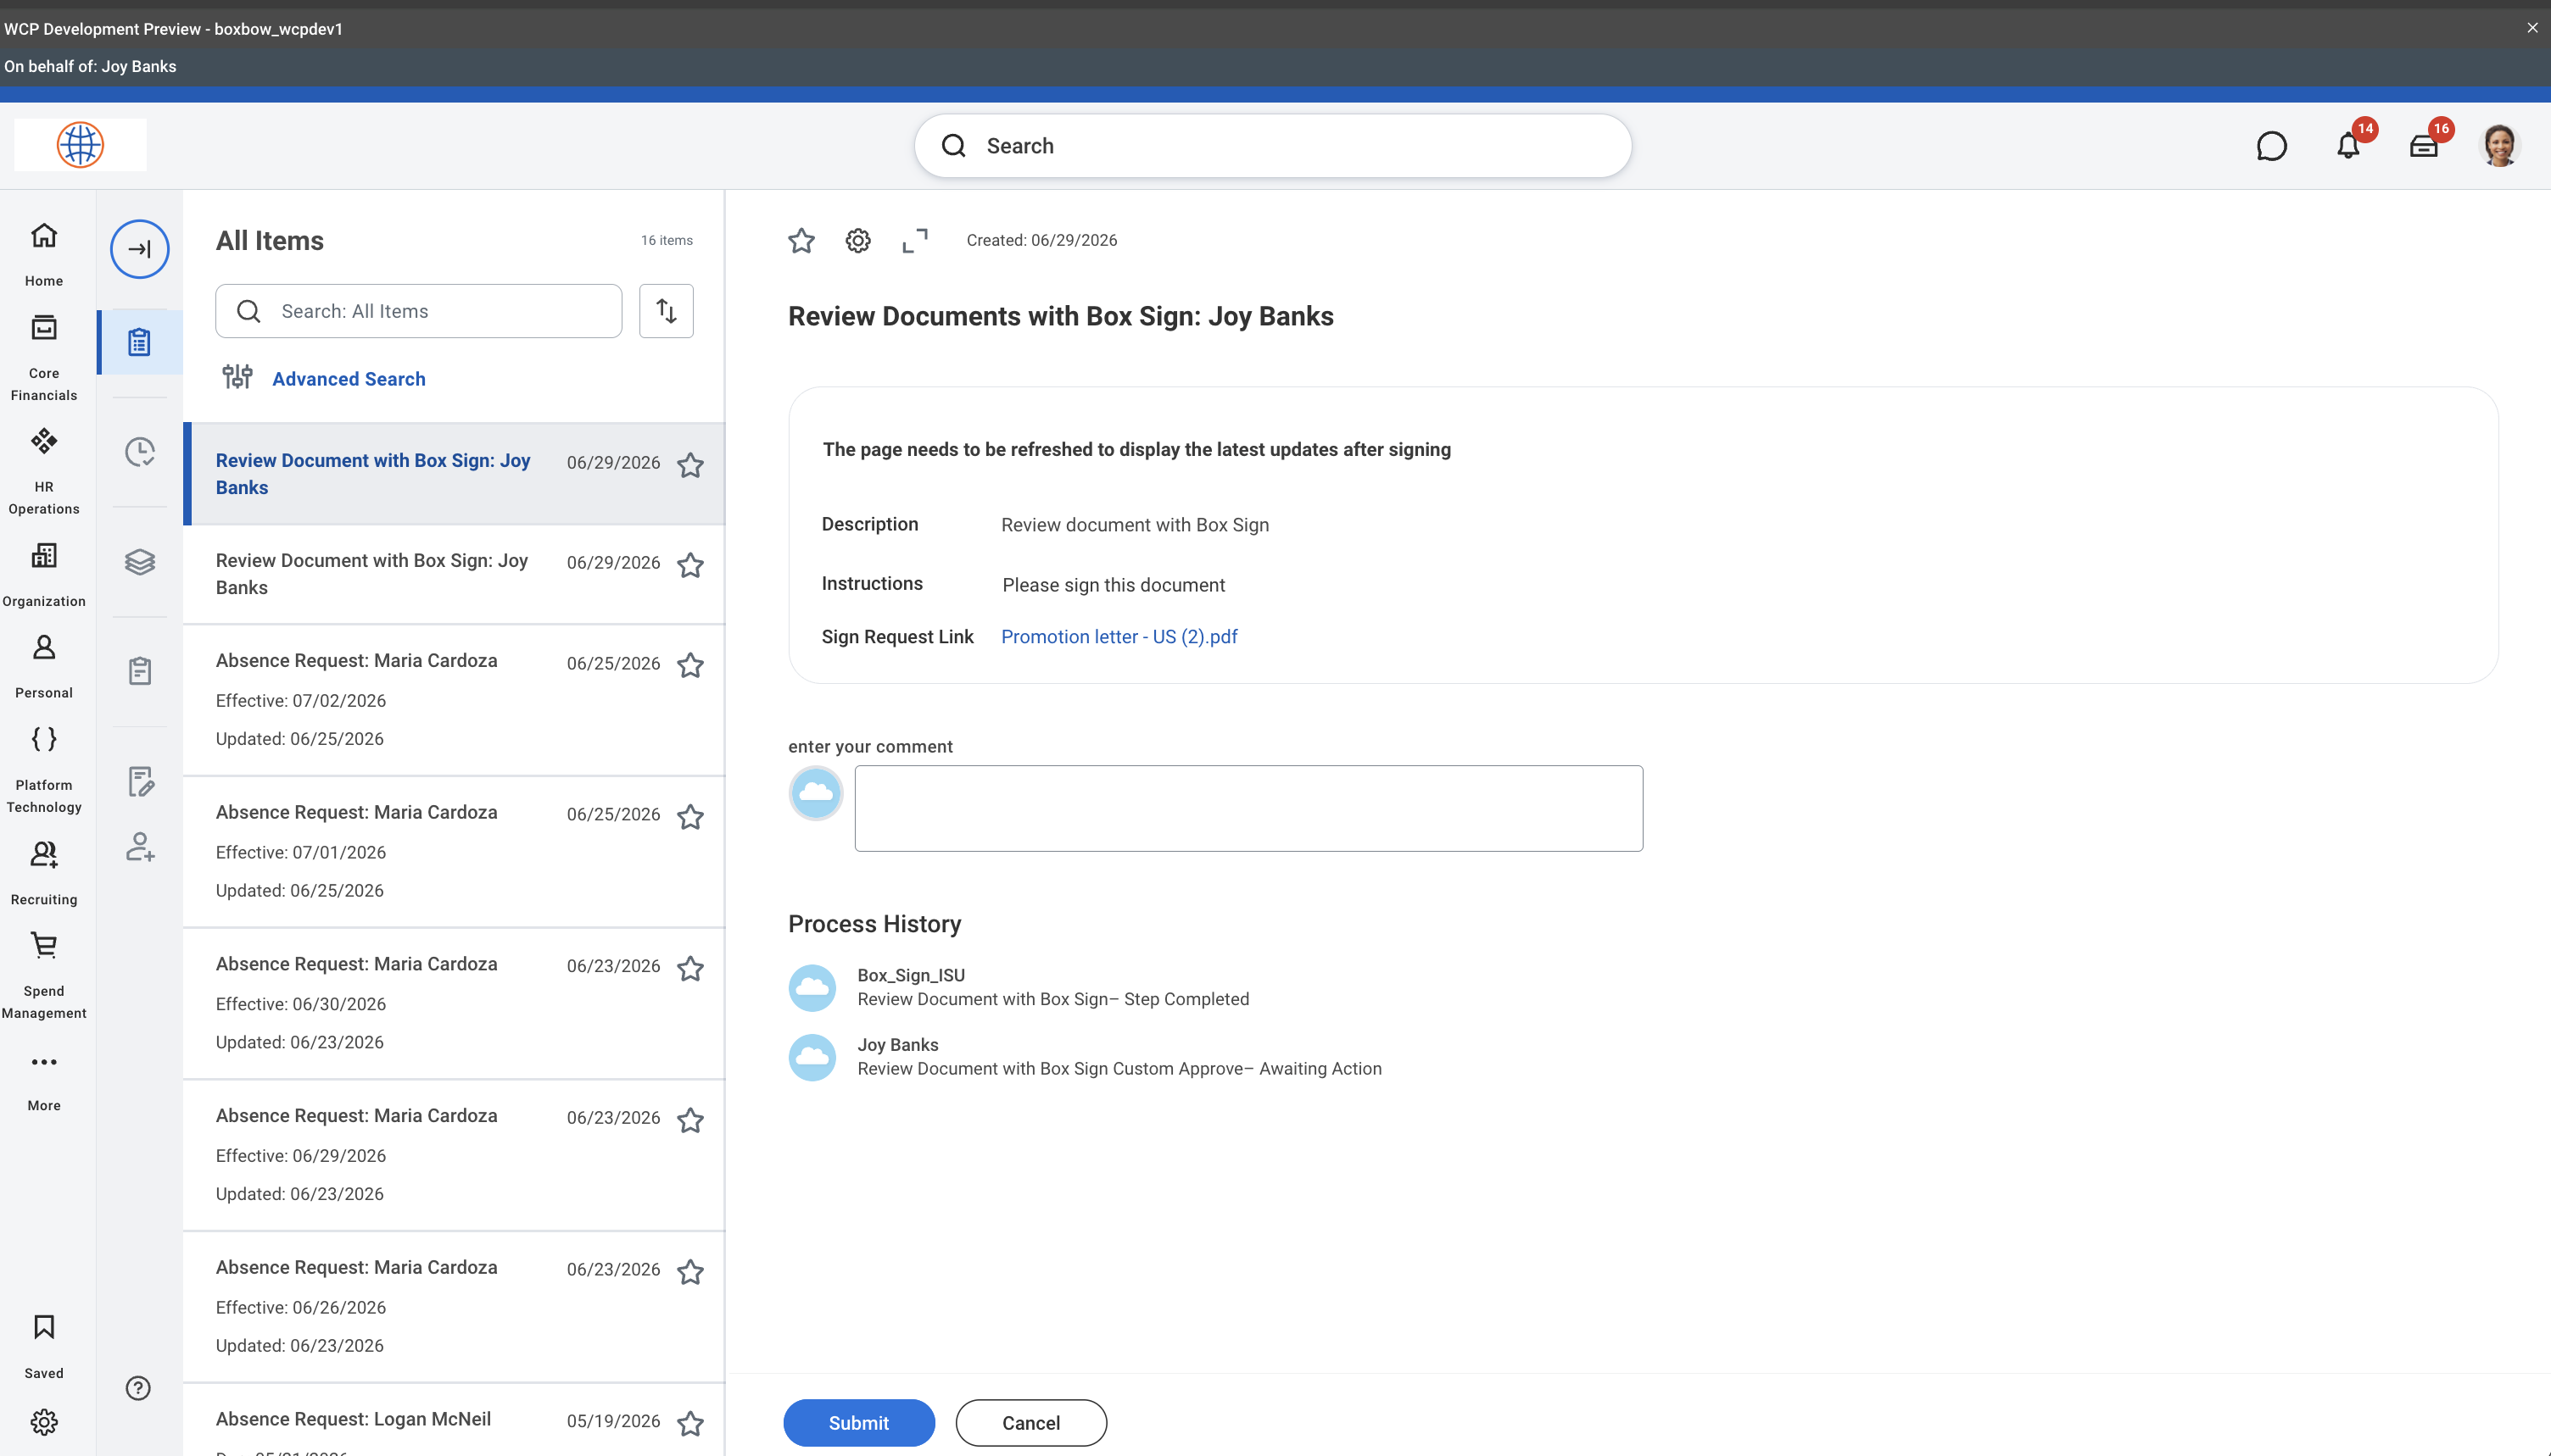Star the Absence Request effective 06/29/2026
This screenshot has height=1456, width=2551.
click(x=690, y=1120)
